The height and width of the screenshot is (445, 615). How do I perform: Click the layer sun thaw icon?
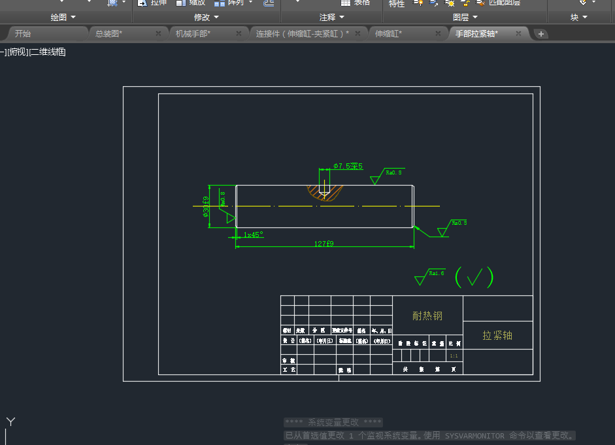450,3
